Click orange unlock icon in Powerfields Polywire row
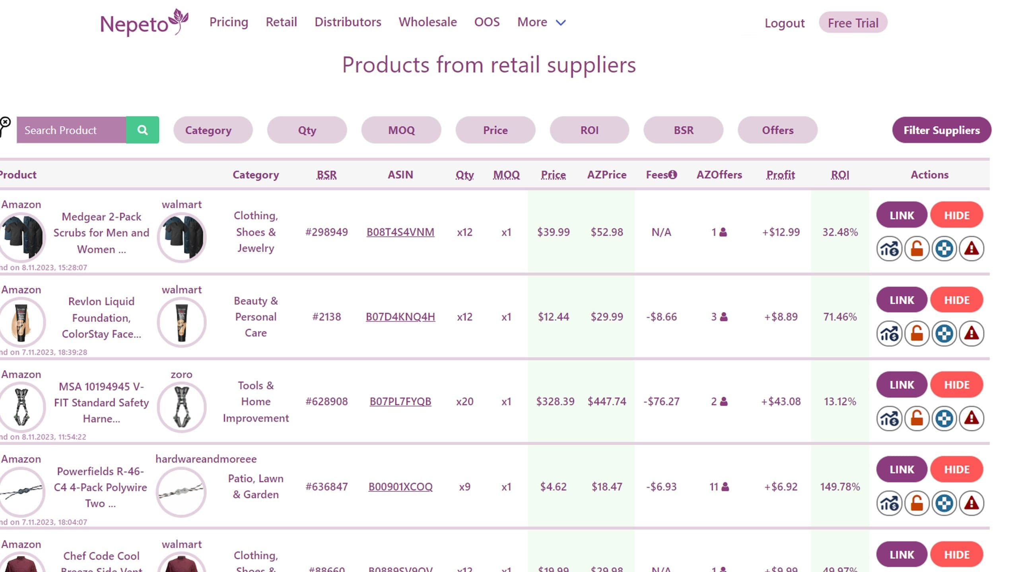Viewport: 1018px width, 572px height. click(x=917, y=503)
